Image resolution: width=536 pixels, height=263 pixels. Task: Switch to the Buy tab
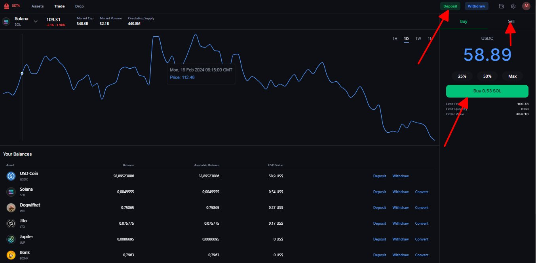(464, 21)
